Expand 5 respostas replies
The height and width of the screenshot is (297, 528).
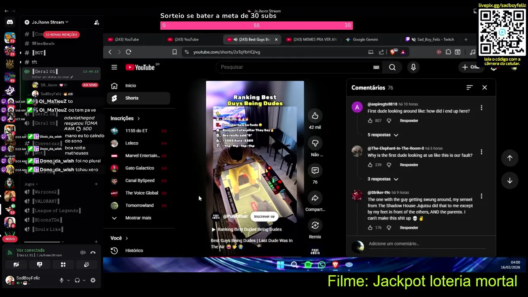click(383, 135)
